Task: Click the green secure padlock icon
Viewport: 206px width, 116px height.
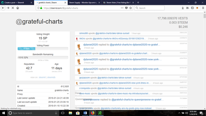Action: [x=41, y=8]
